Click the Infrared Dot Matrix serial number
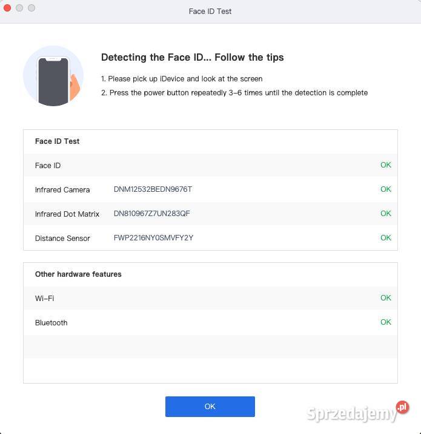This screenshot has width=421, height=434. [x=152, y=214]
